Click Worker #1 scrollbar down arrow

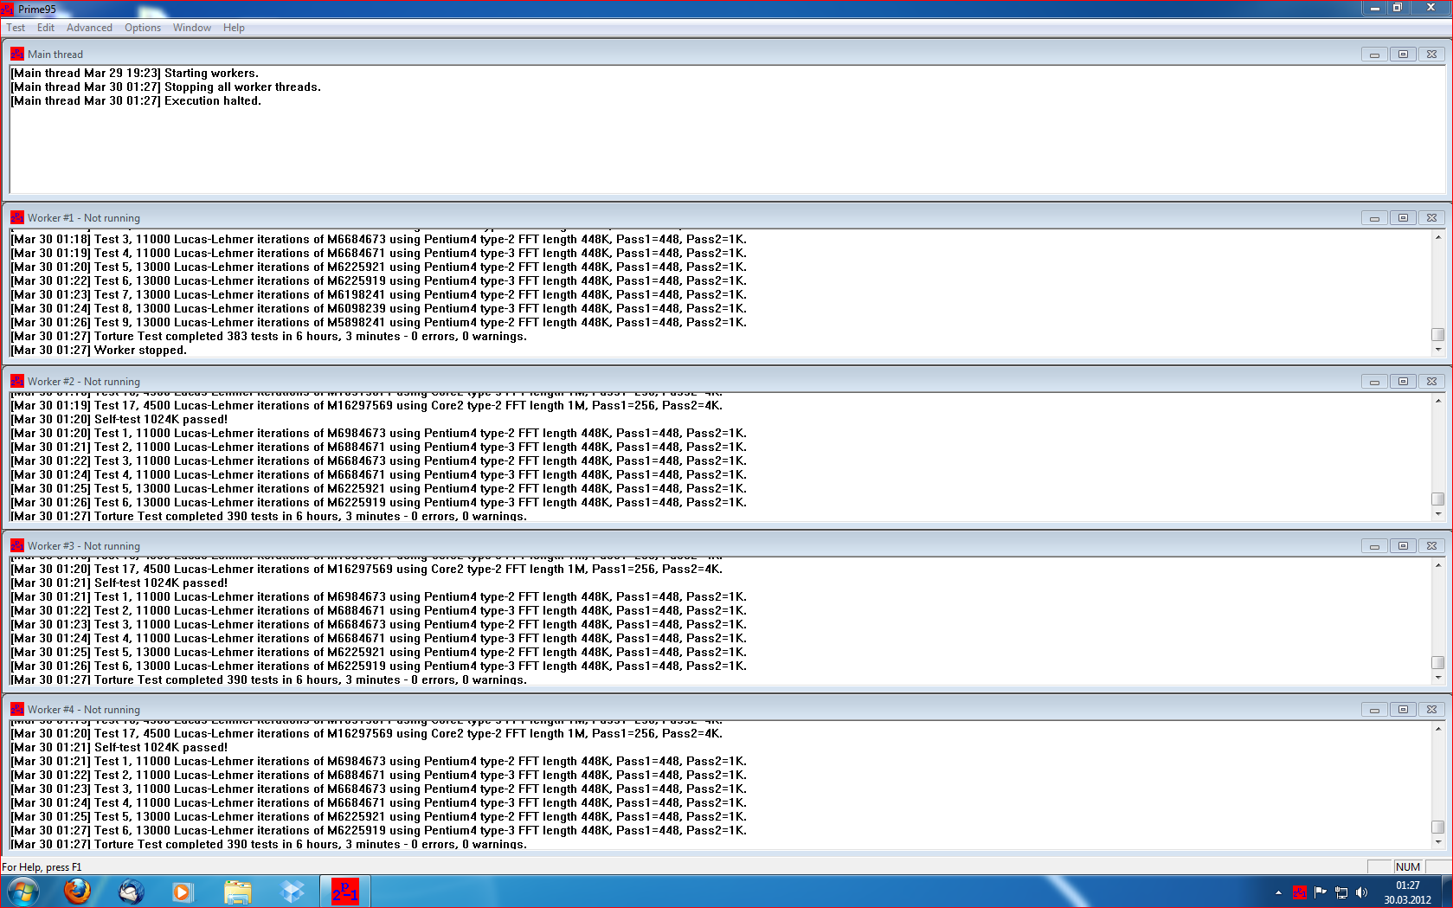[1437, 350]
